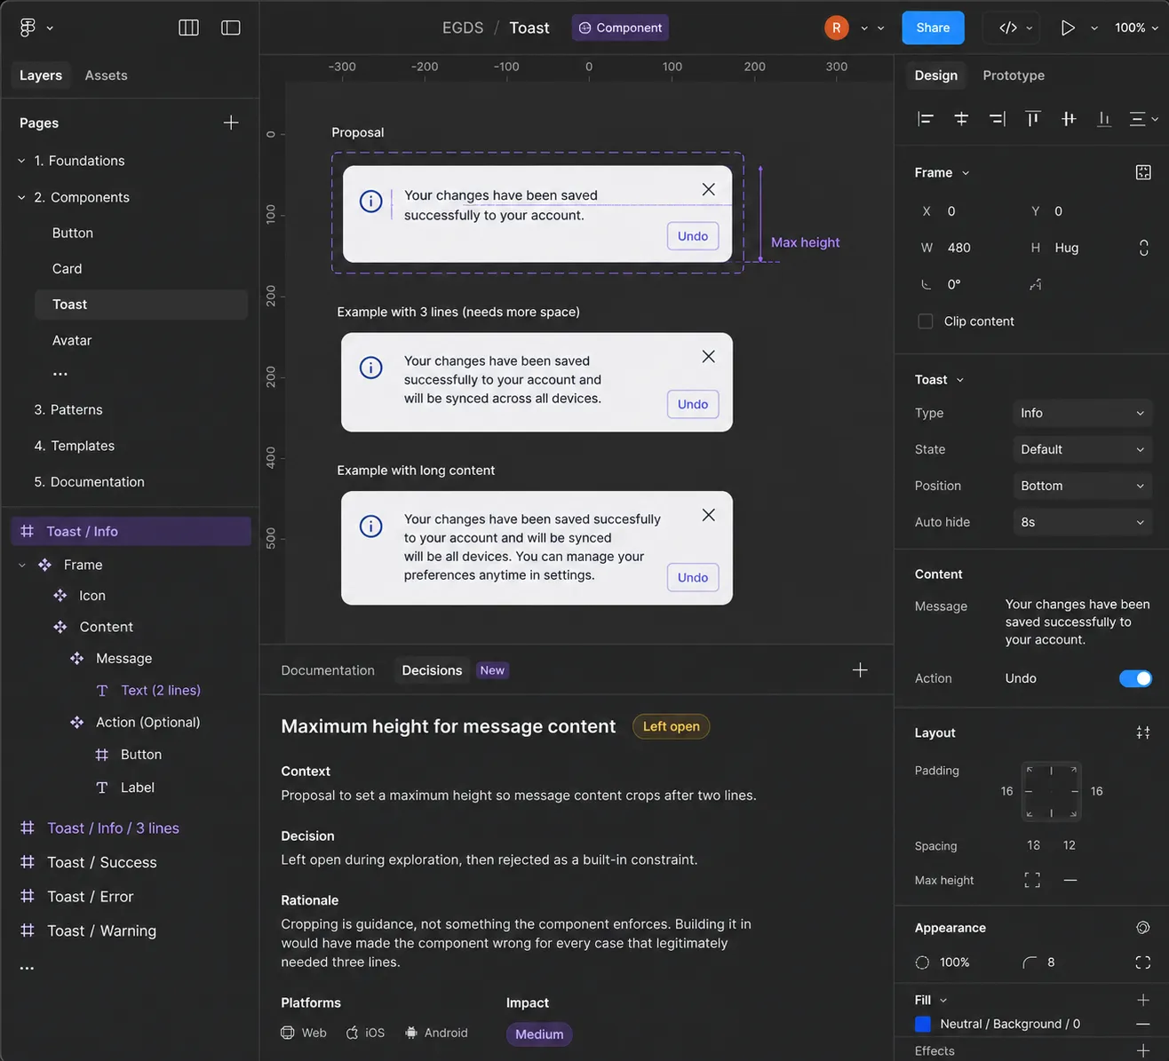Click the align horizontal centers icon
The image size is (1169, 1061).
click(961, 119)
